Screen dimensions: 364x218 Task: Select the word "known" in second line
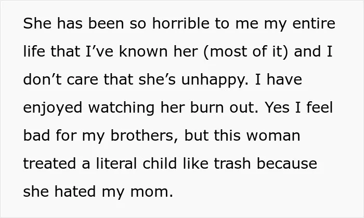143,51
